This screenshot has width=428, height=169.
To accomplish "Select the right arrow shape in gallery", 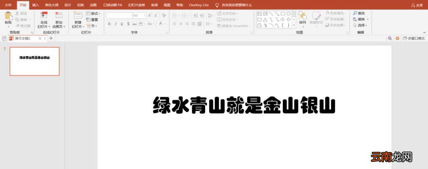I will click(283, 20).
